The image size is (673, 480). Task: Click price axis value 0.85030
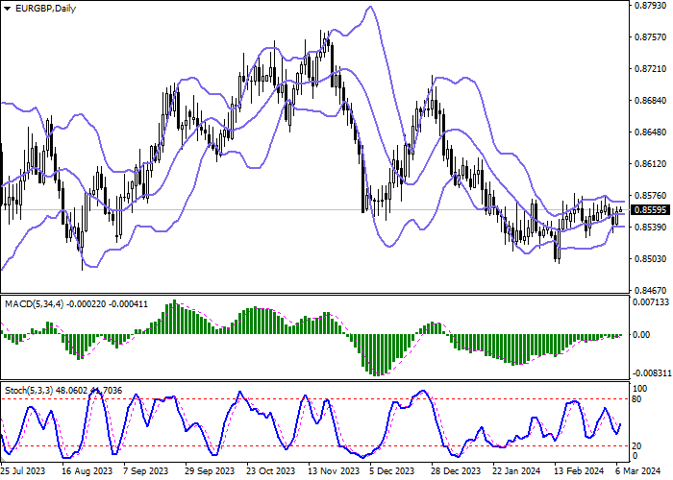[650, 259]
